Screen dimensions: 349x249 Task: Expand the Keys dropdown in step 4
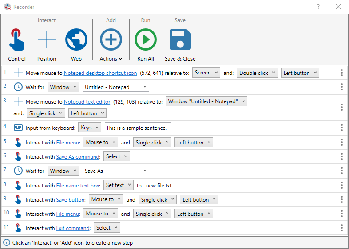[x=90, y=128]
